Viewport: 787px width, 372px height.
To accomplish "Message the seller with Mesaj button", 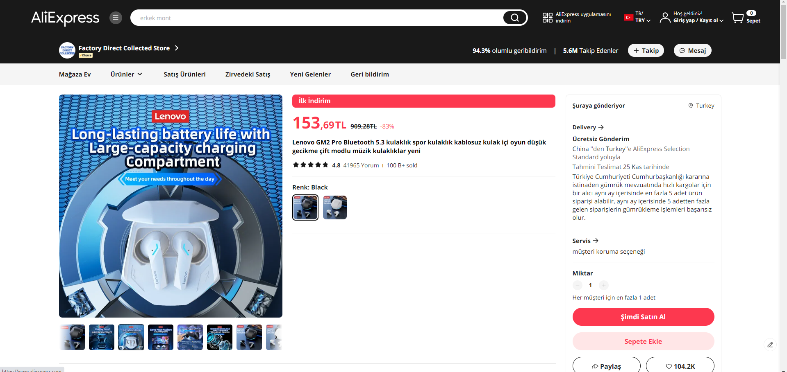I will pyautogui.click(x=693, y=50).
